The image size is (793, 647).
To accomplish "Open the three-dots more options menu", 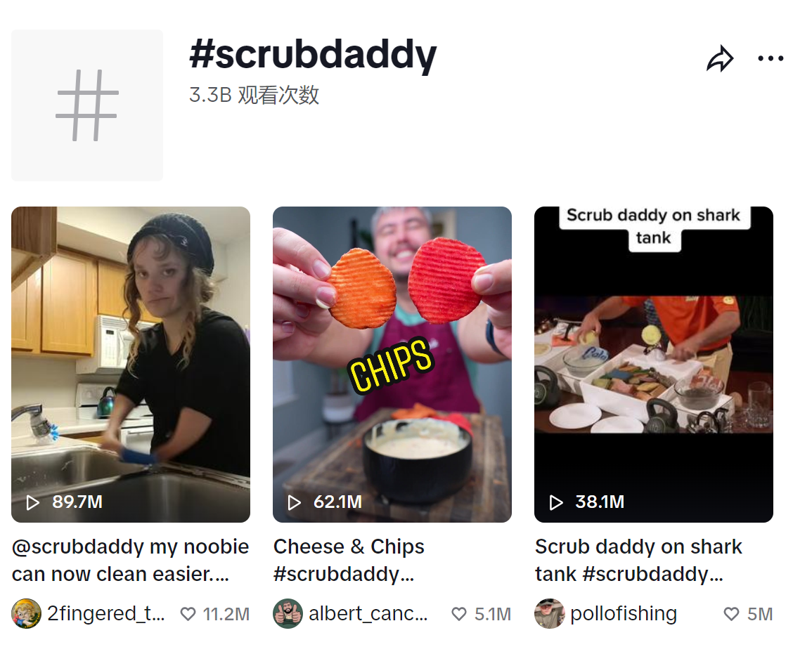I will (771, 58).
